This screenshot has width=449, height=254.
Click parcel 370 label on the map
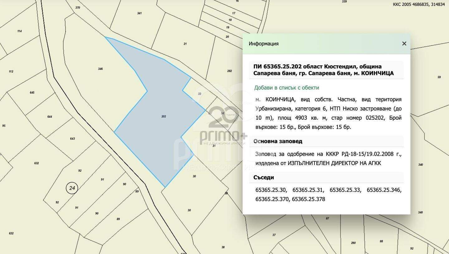tap(78, 7)
